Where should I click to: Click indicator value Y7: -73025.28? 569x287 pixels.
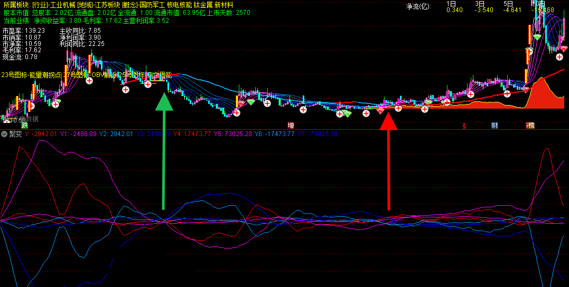pos(318,134)
